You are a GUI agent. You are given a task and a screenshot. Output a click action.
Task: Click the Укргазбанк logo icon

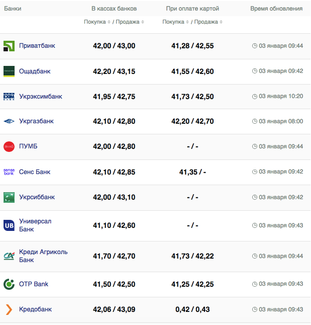pyautogui.click(x=9, y=121)
